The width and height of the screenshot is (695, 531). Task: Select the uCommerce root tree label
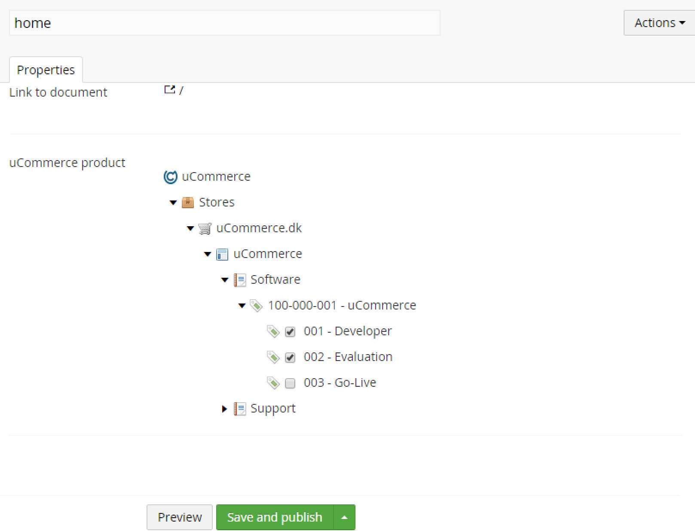tap(216, 176)
